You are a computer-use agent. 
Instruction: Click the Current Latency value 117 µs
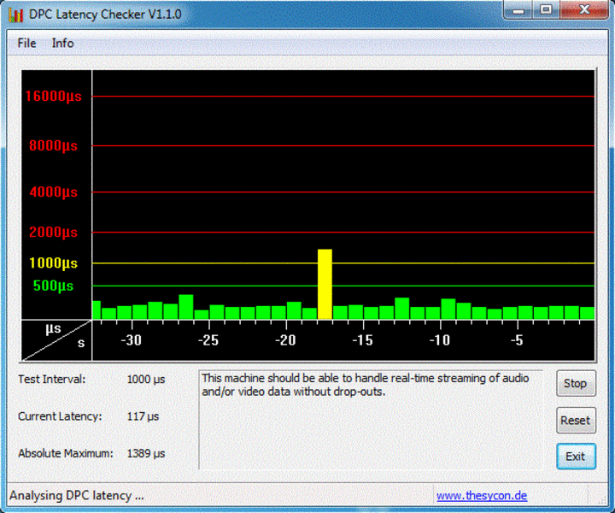[x=143, y=416]
